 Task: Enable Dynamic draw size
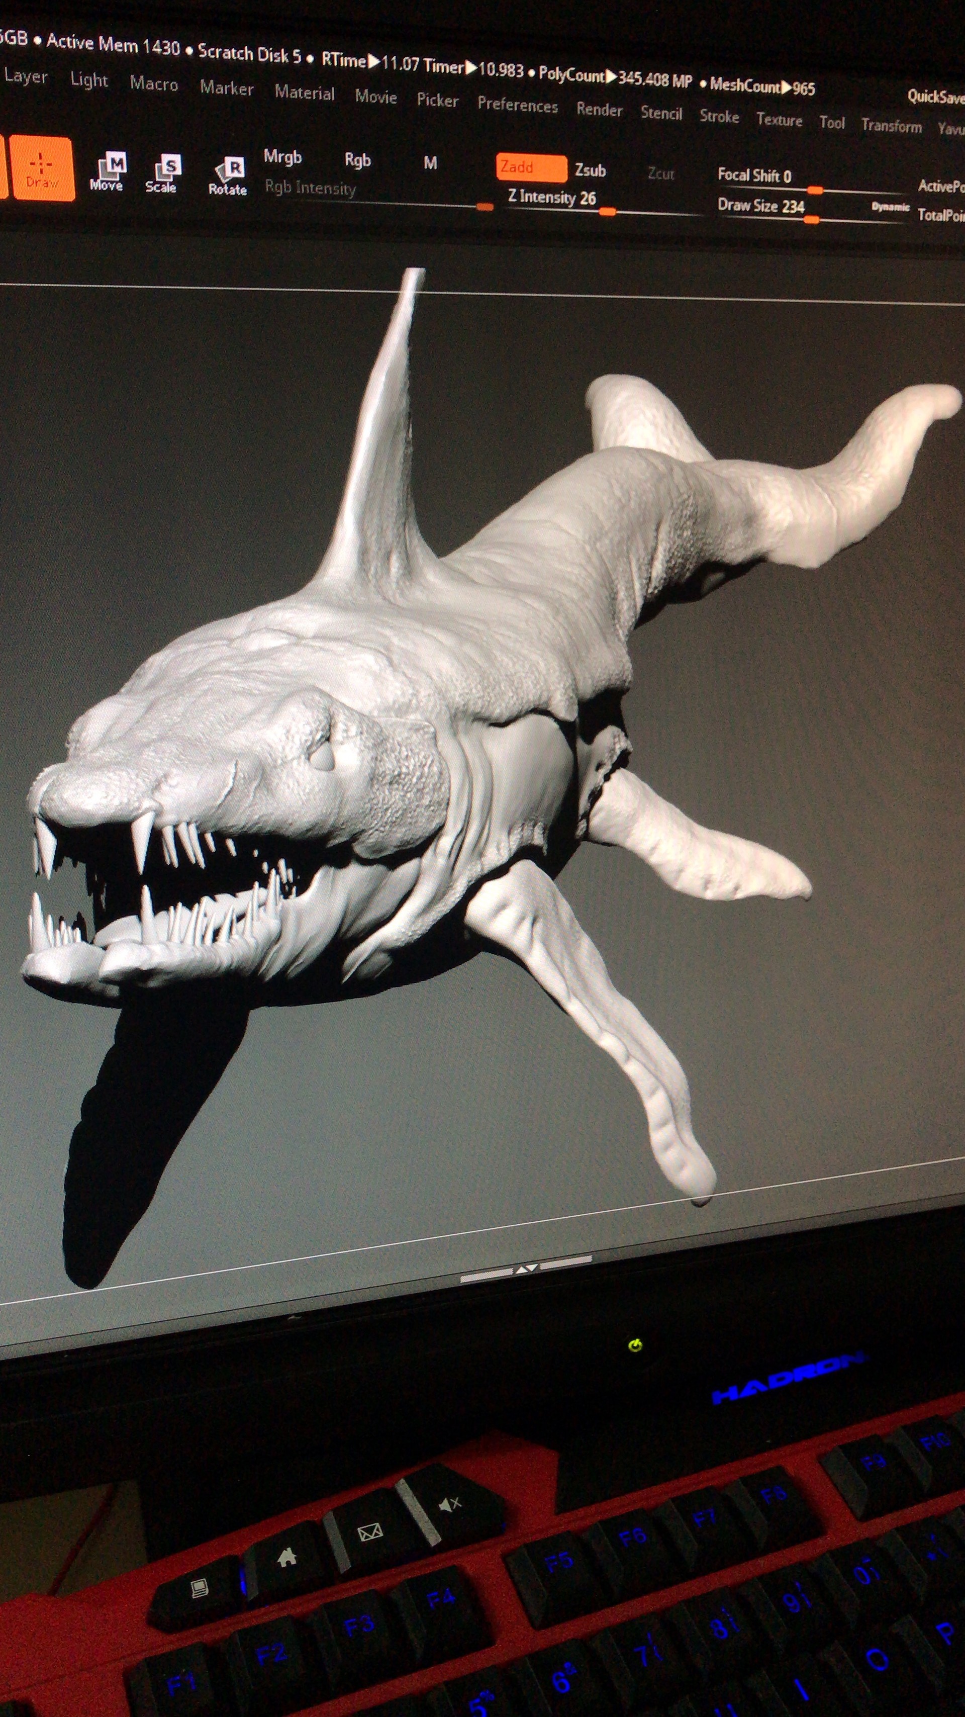pyautogui.click(x=890, y=207)
